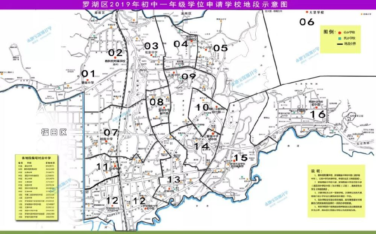The height and width of the screenshot is (234, 376).
Task: Click the red marker right of zone 04
Action: point(191,41)
